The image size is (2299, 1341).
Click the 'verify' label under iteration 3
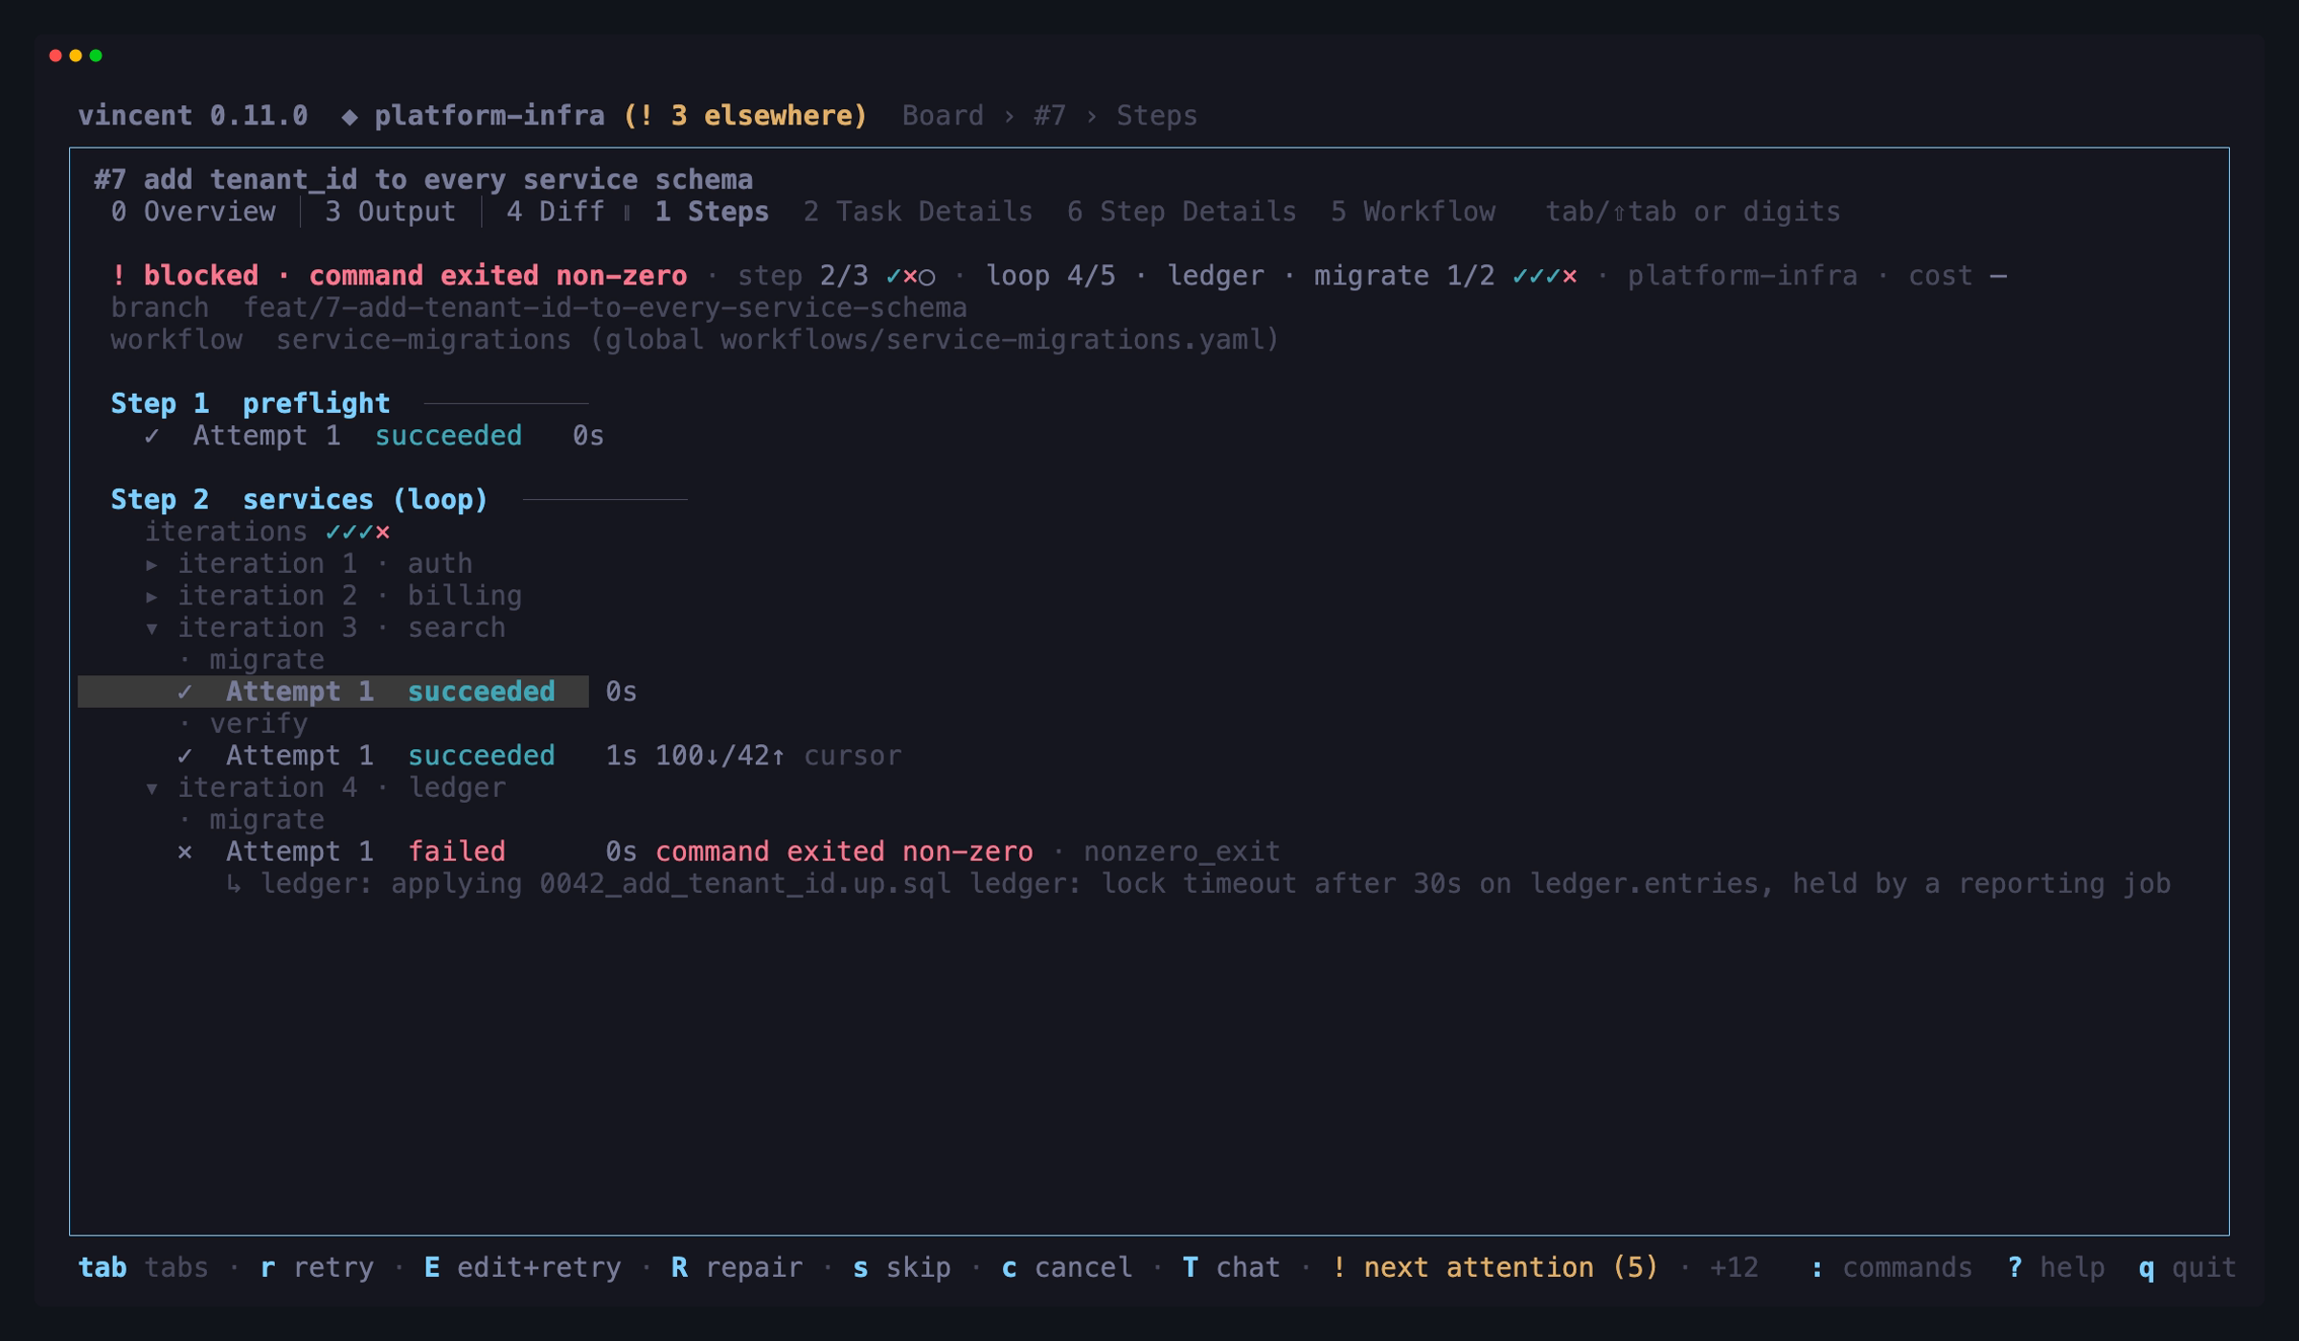point(259,724)
